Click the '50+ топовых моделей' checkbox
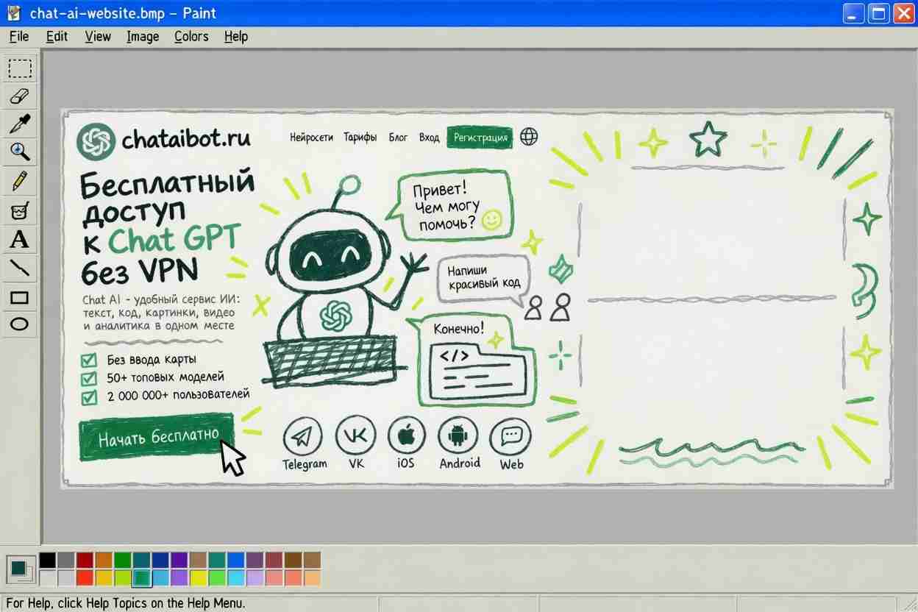Screen dimensions: 918x612 click(89, 378)
